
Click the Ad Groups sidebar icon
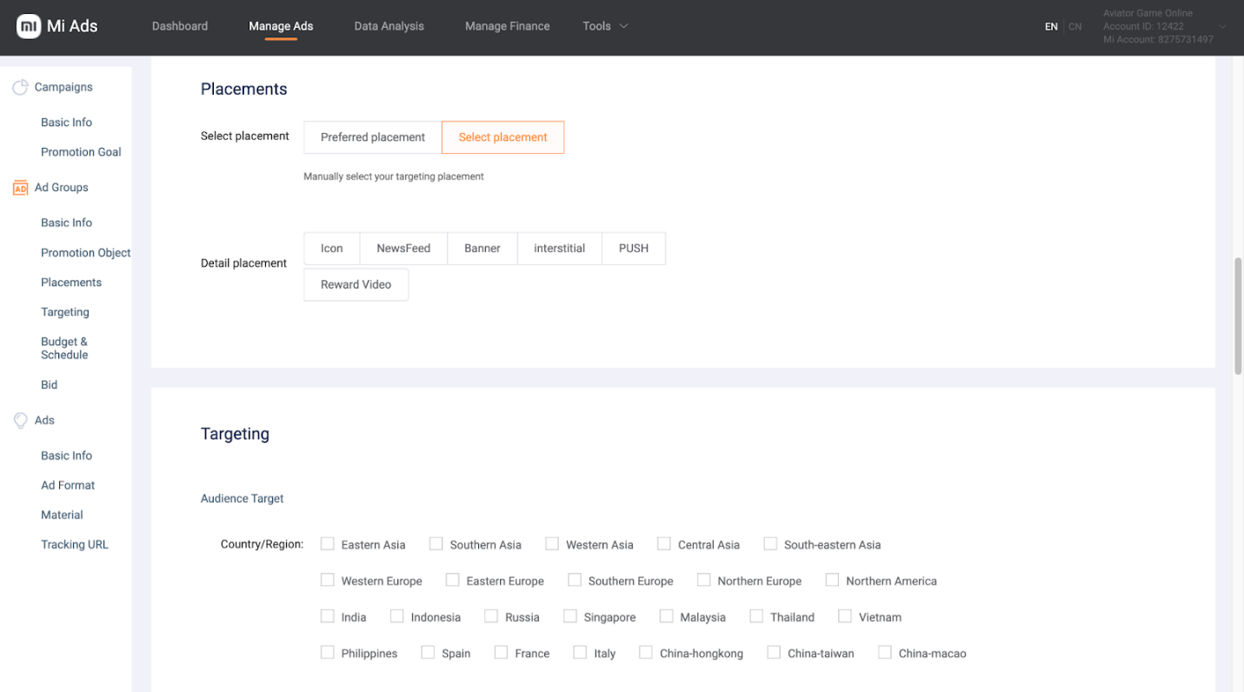[x=20, y=188]
